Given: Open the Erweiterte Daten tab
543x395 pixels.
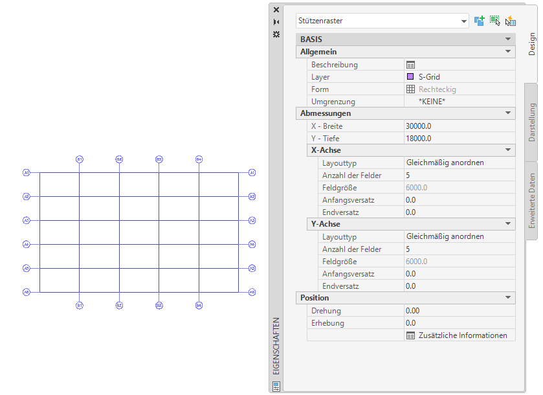Looking at the screenshot, I should point(532,200).
